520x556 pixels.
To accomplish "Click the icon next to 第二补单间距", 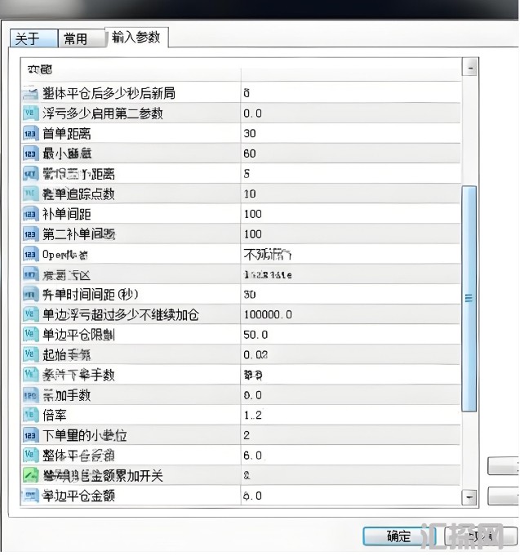I will tap(30, 234).
